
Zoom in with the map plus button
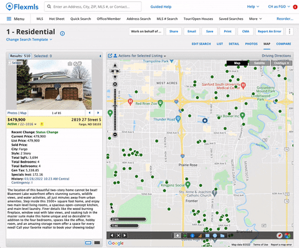(115, 84)
